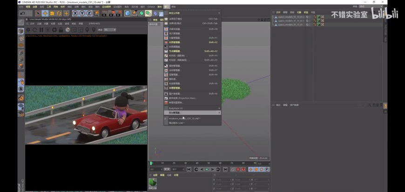Image resolution: width=405 pixels, height=192 pixels.
Task: Click the Live Viewer render settings gear
Action: coord(54,30)
